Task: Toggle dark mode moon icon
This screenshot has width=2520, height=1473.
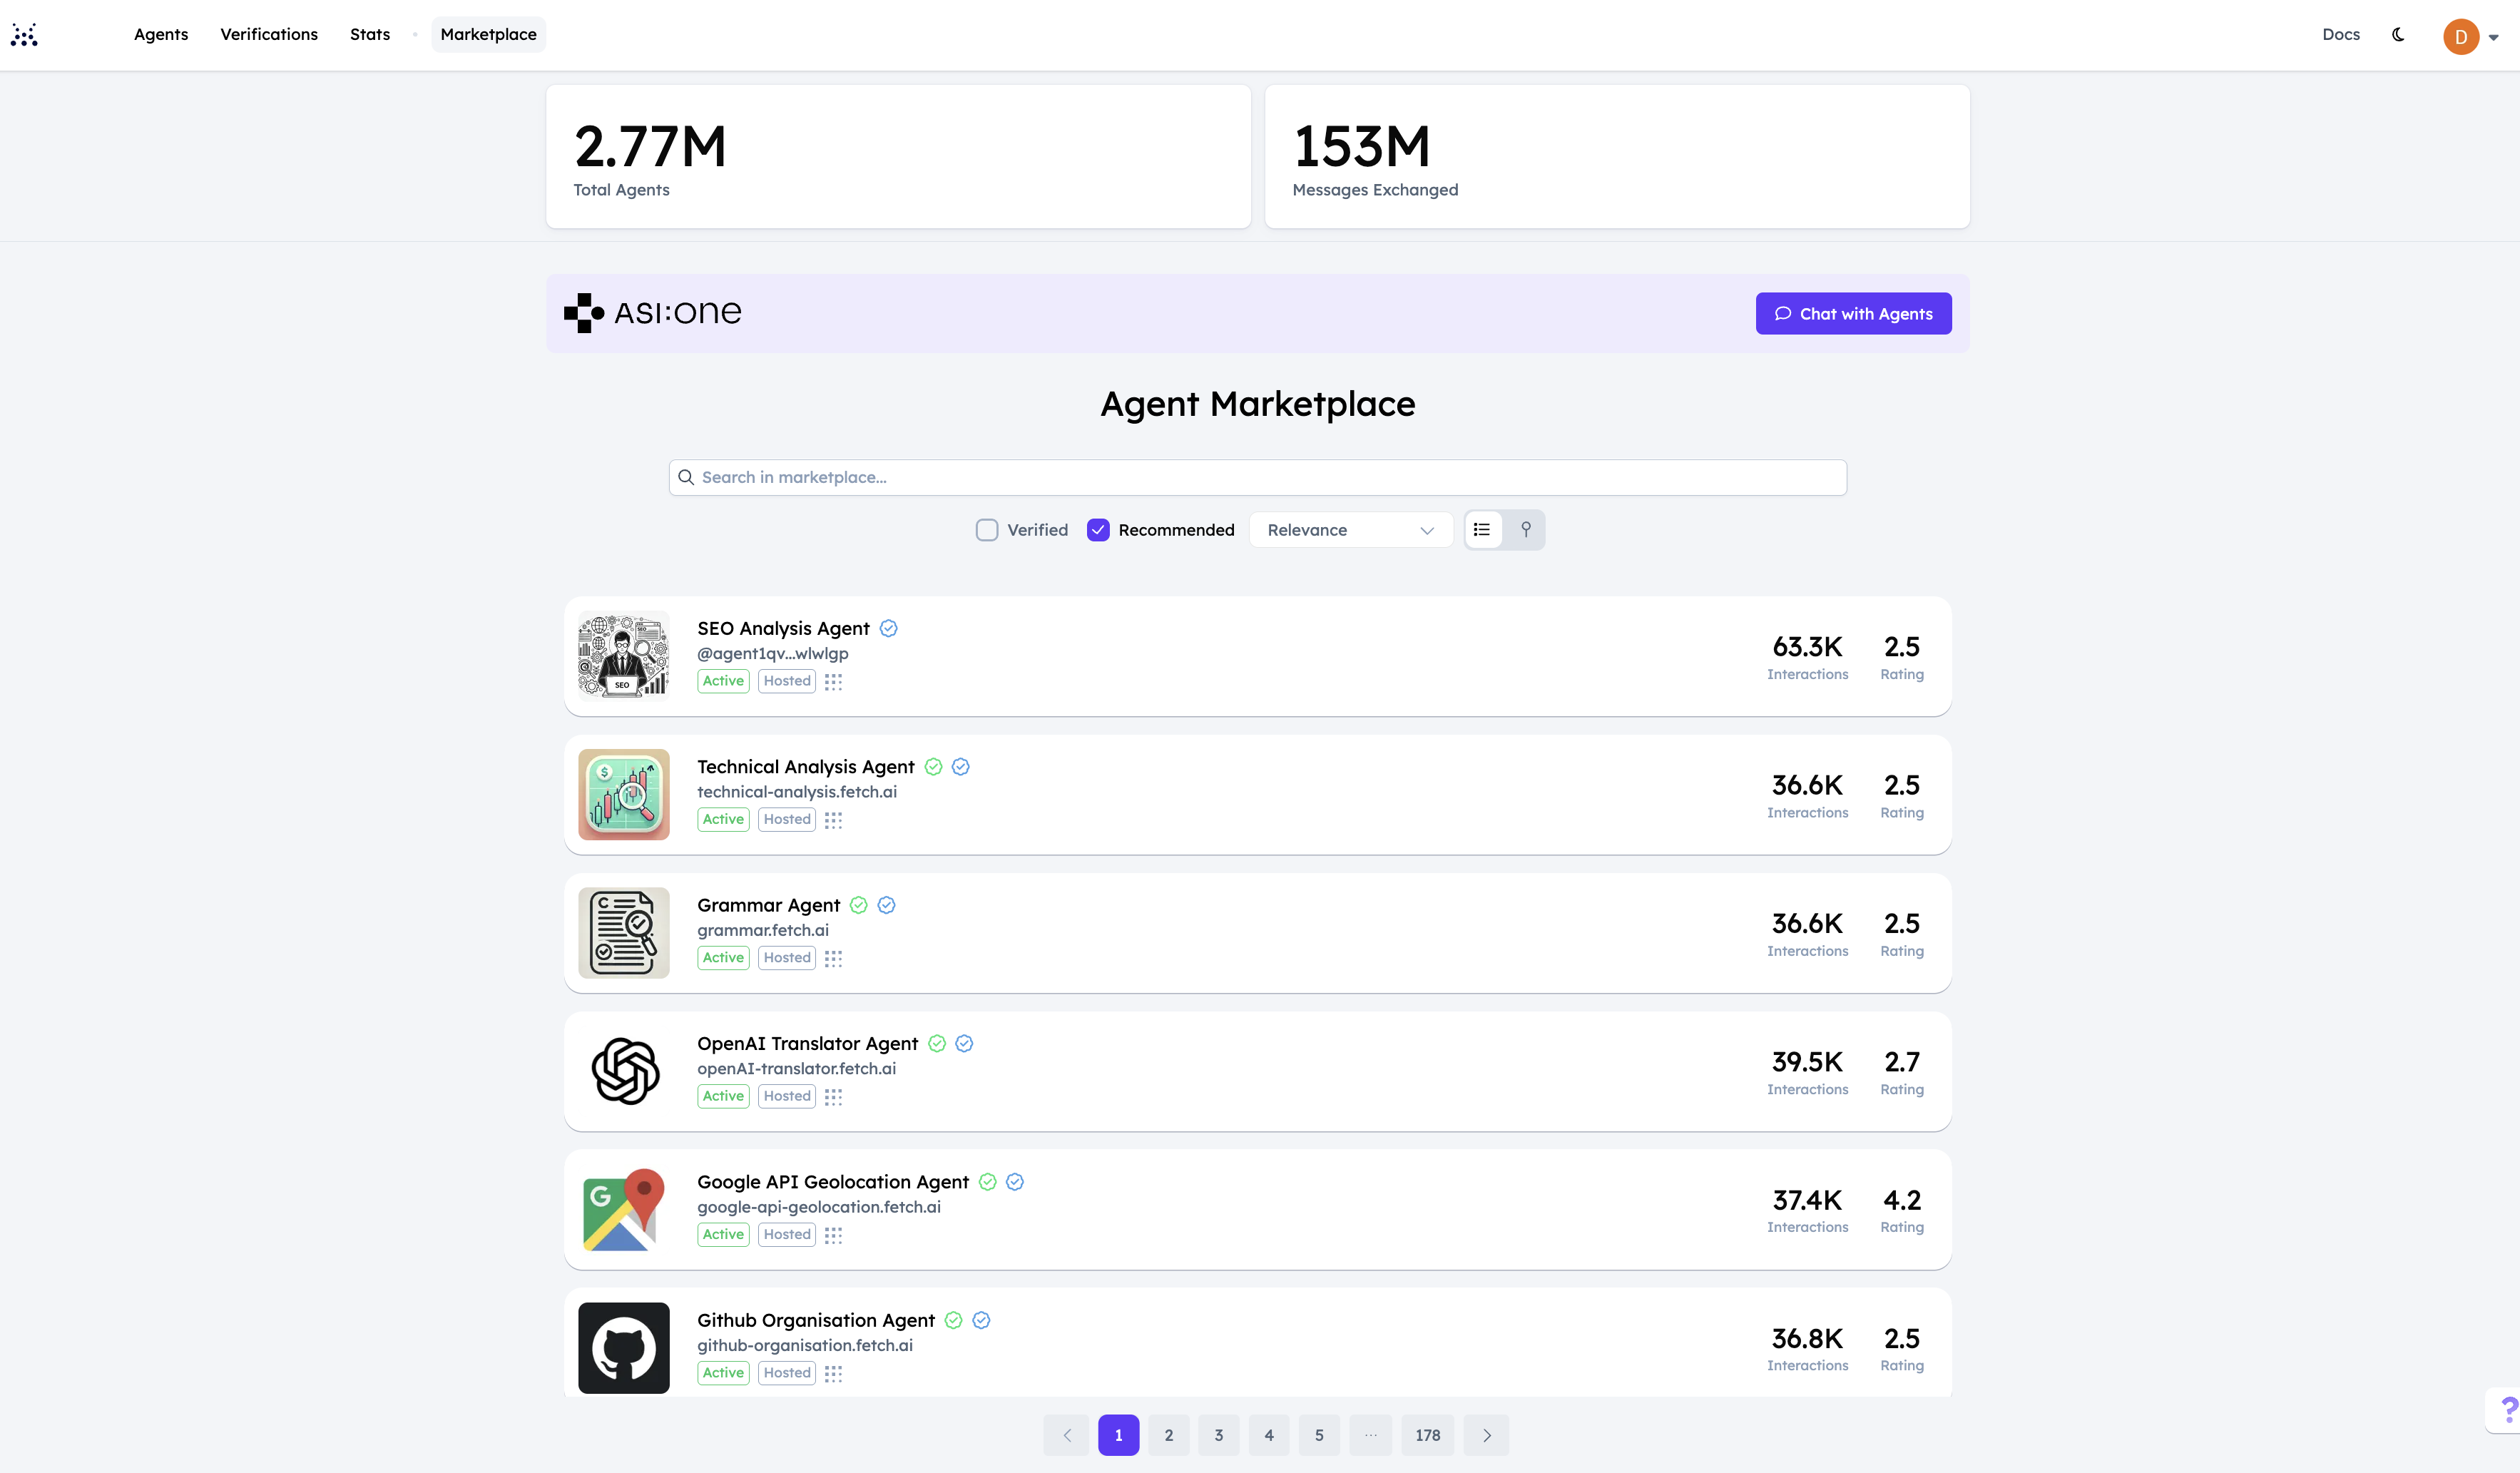Action: point(2398,35)
